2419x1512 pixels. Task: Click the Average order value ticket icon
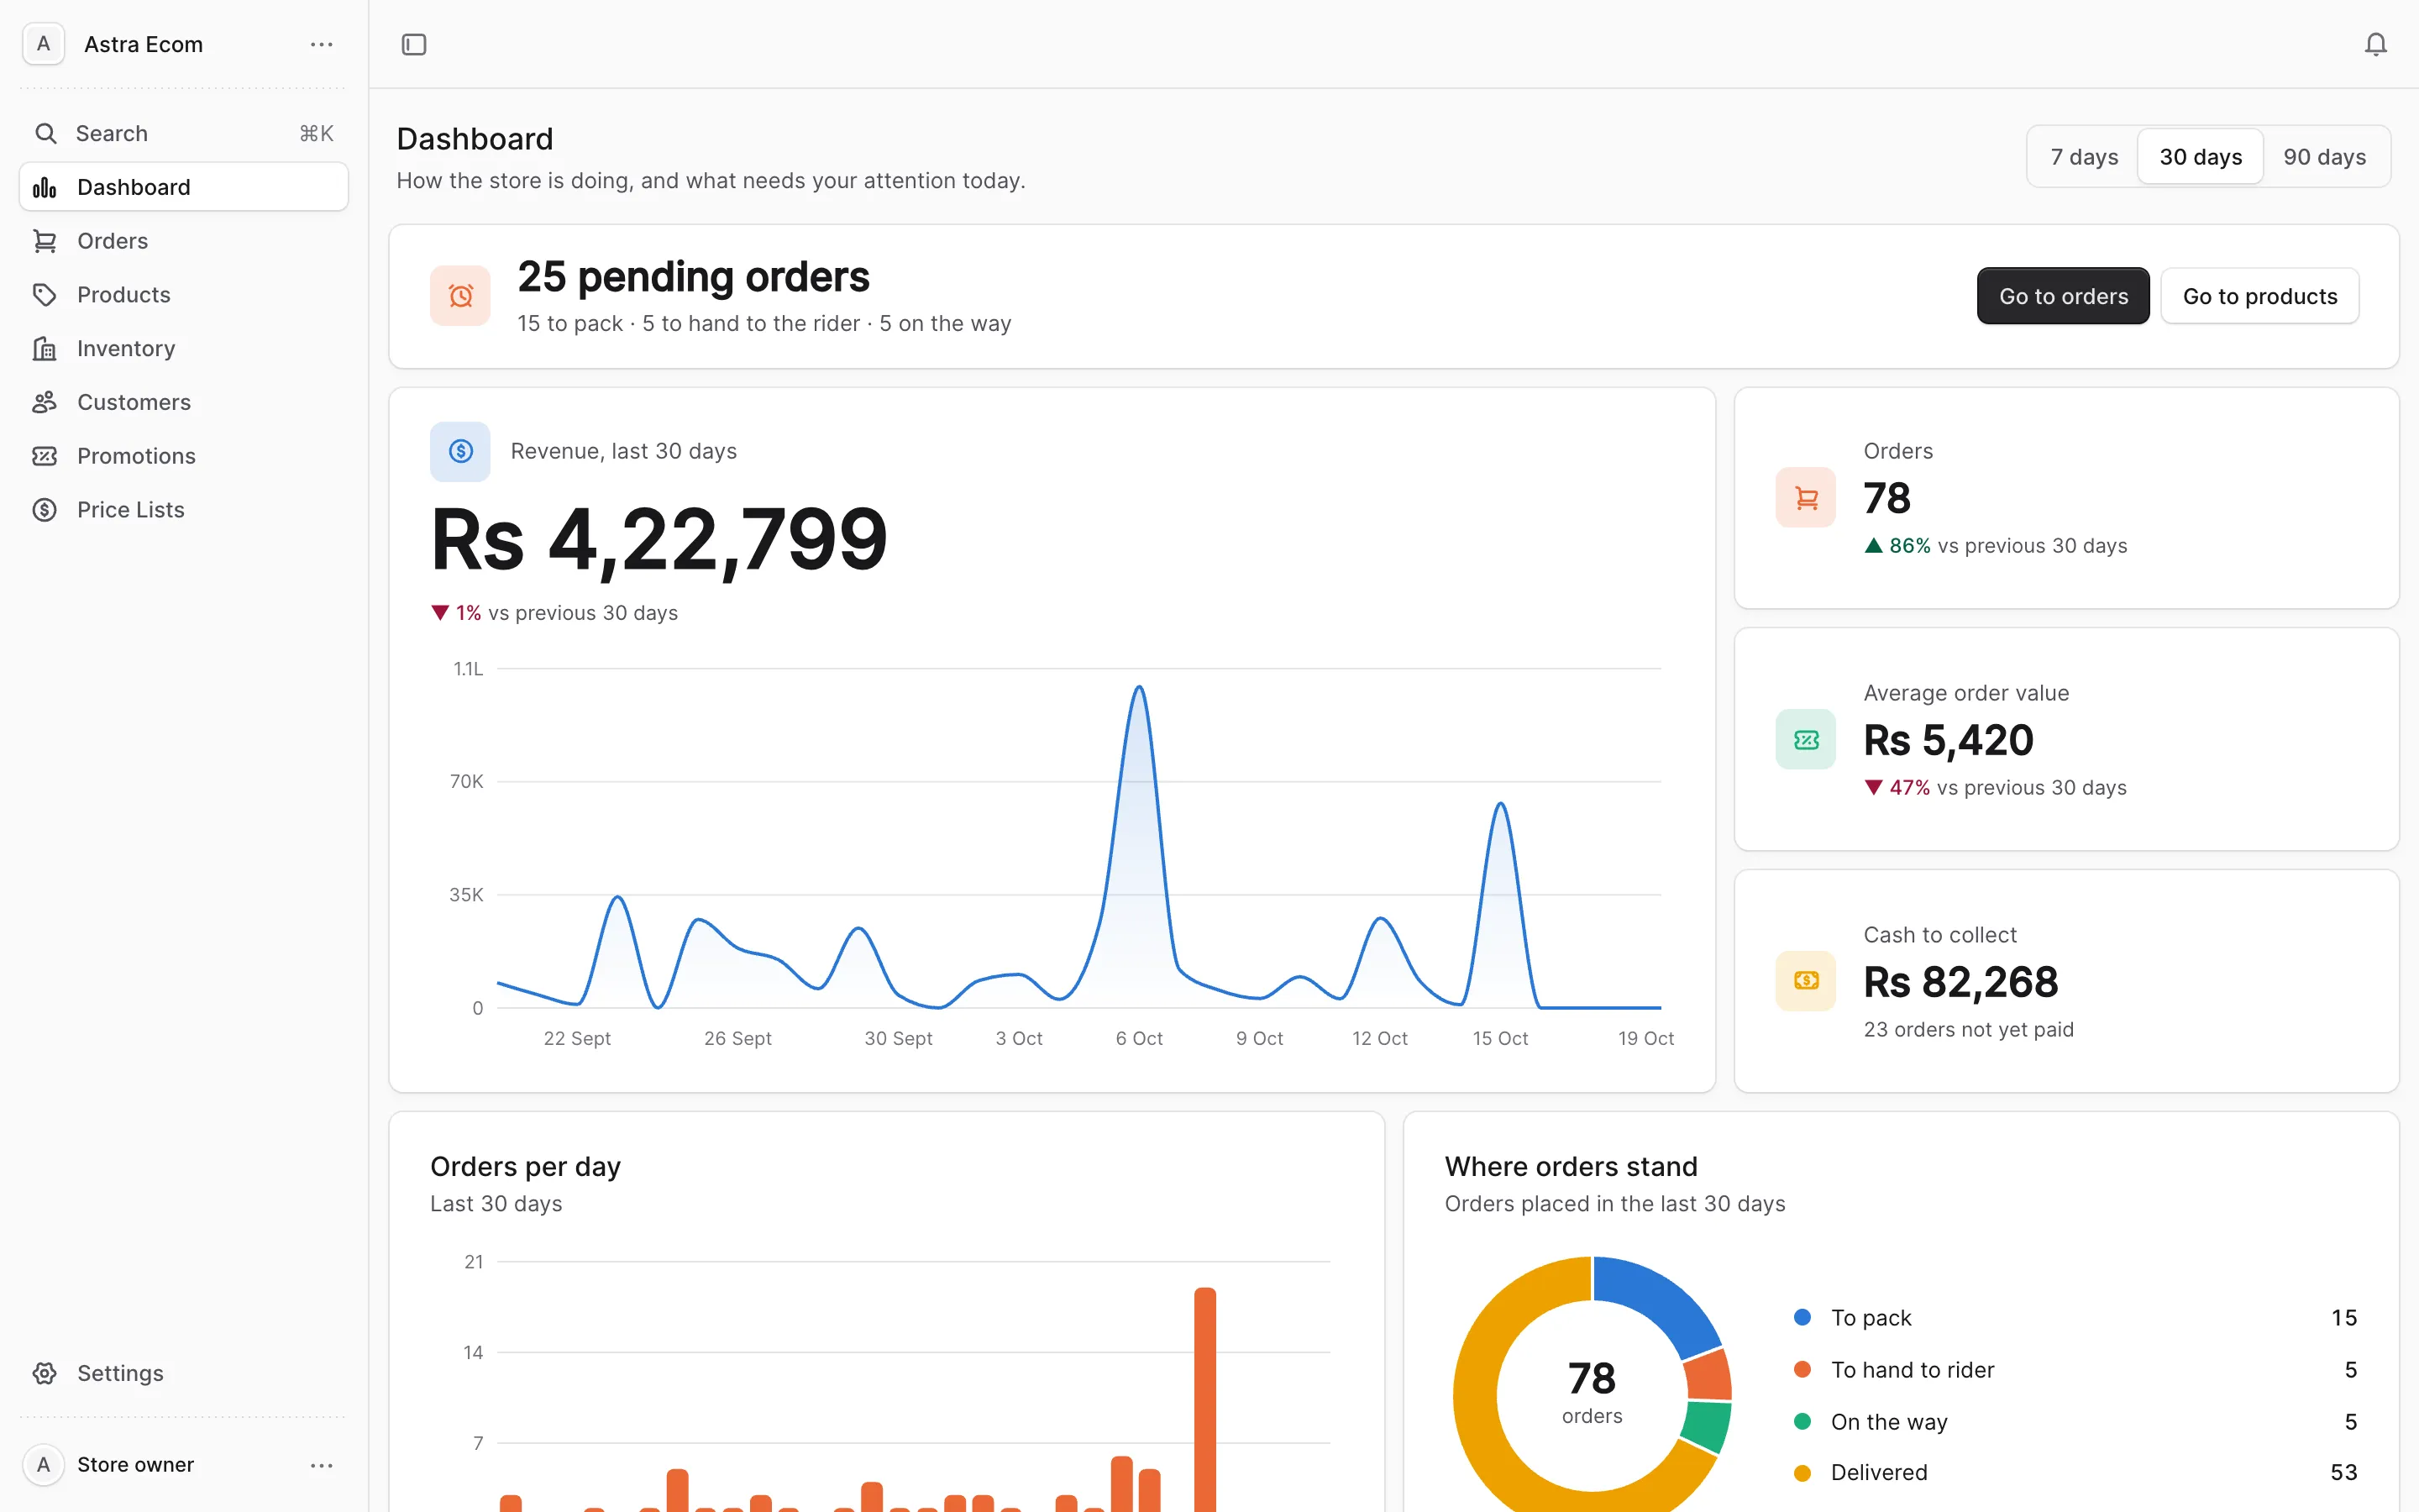click(1805, 739)
